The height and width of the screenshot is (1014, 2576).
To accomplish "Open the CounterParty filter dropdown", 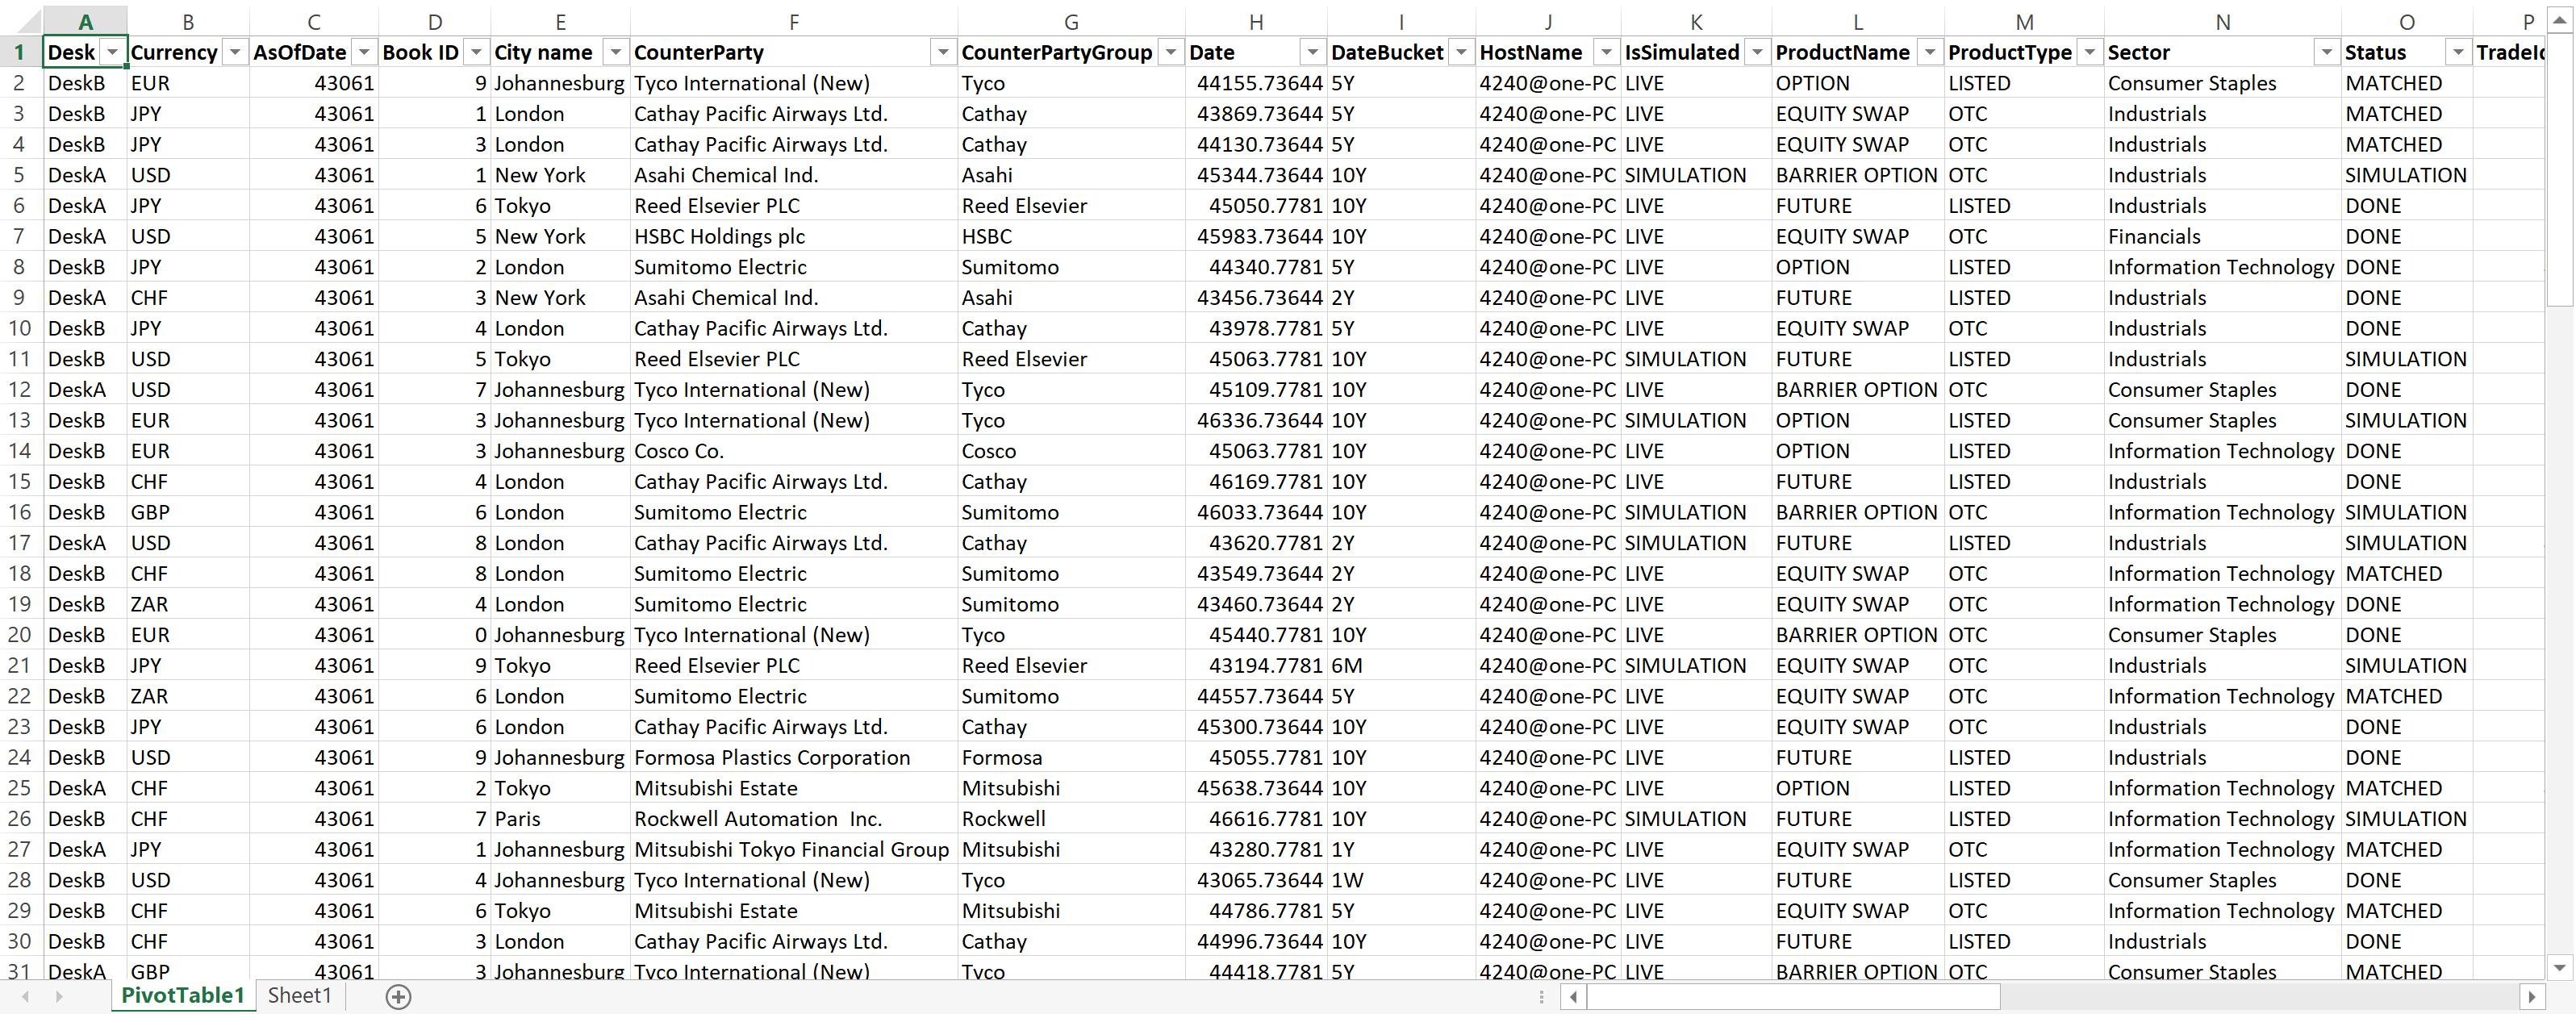I will pyautogui.click(x=941, y=51).
